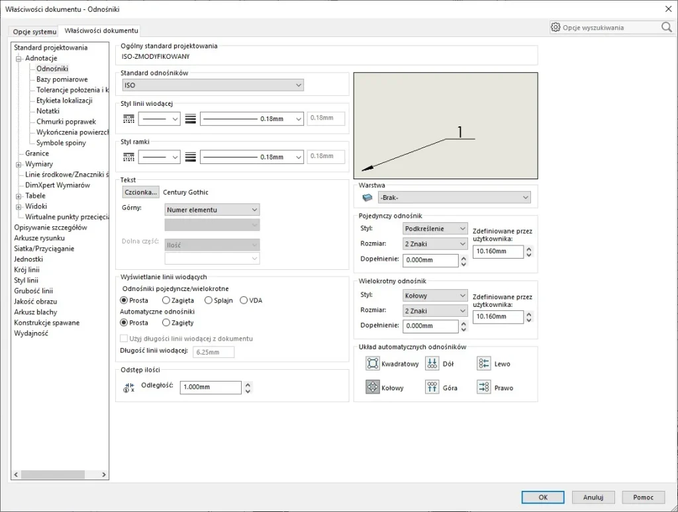
Task: Switch to Opcje systemu tab
Action: pyautogui.click(x=34, y=32)
